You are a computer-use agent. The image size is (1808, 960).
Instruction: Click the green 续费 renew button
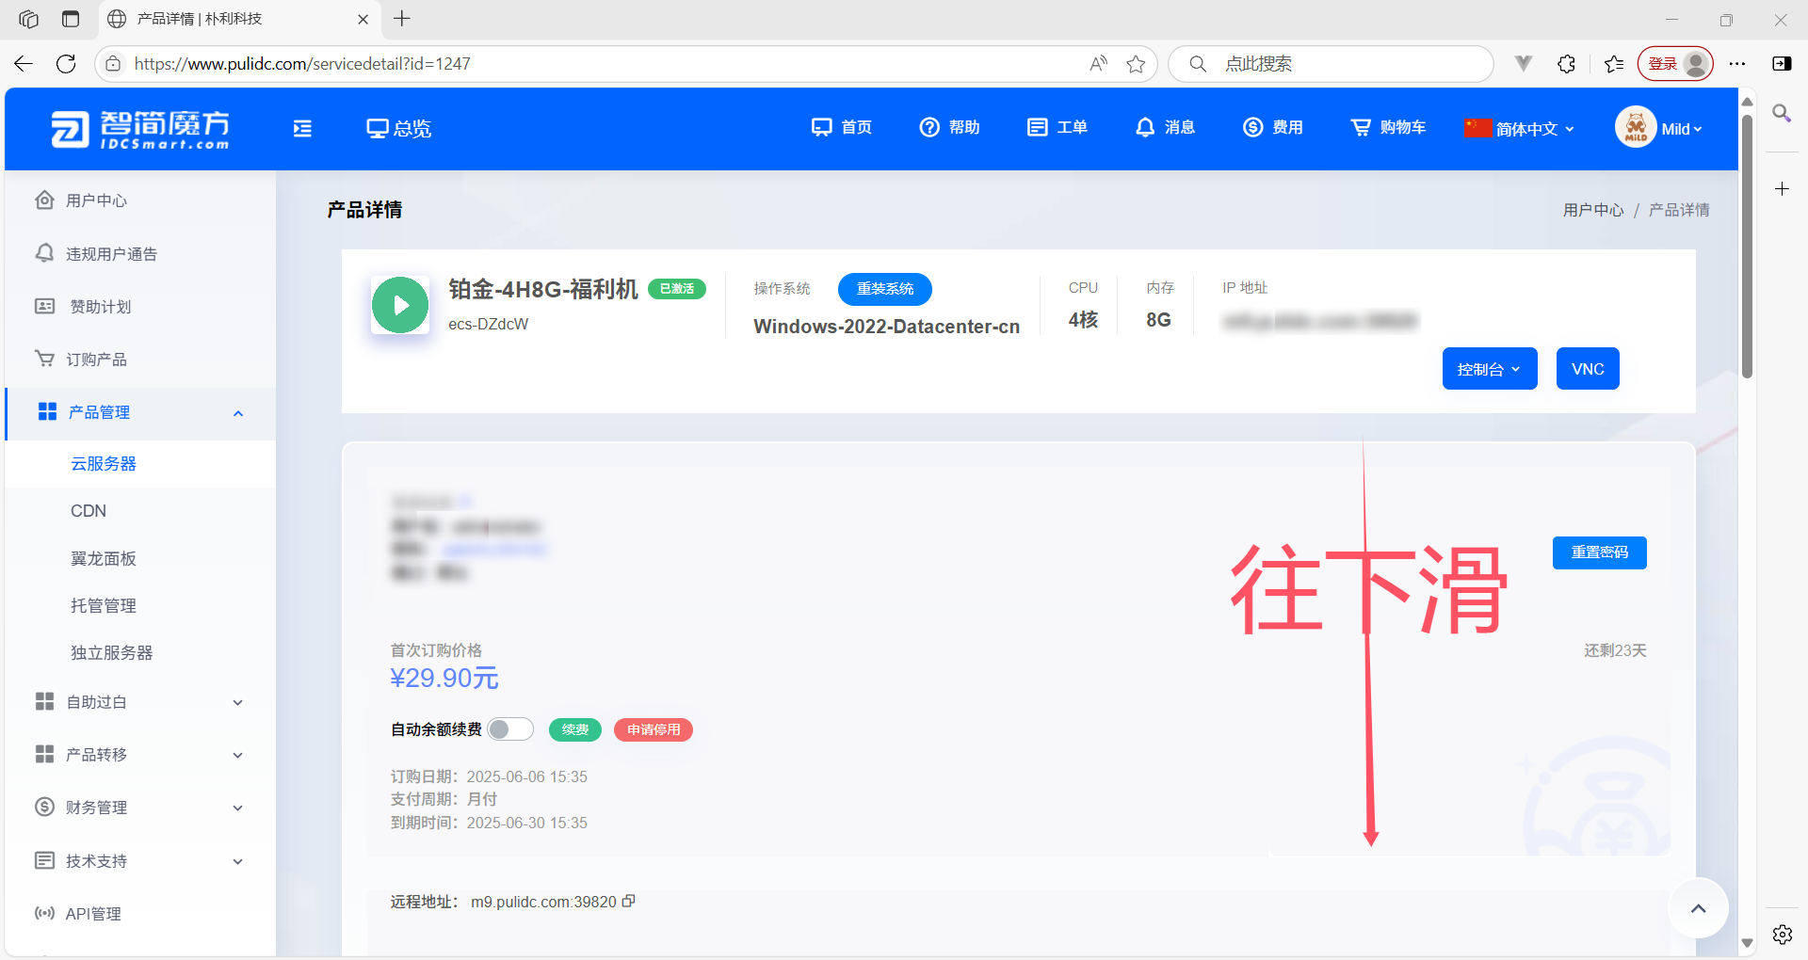point(575,729)
